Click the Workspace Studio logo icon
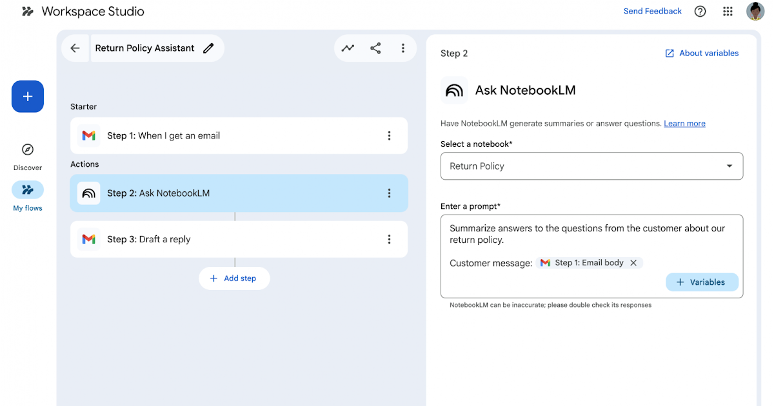Viewport: 774px width, 406px height. (x=28, y=12)
